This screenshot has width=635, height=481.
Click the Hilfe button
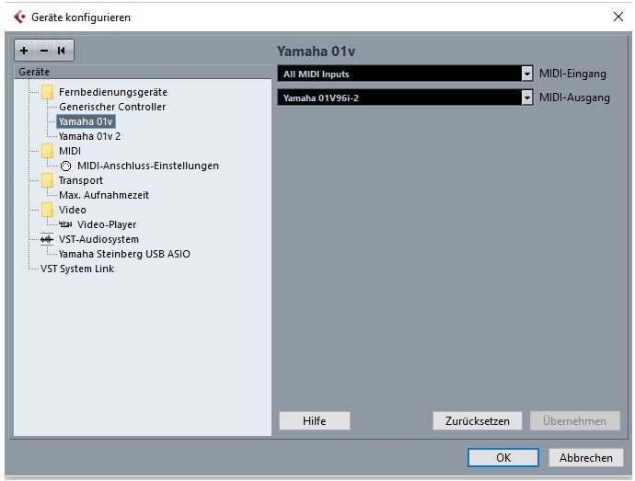coord(314,420)
